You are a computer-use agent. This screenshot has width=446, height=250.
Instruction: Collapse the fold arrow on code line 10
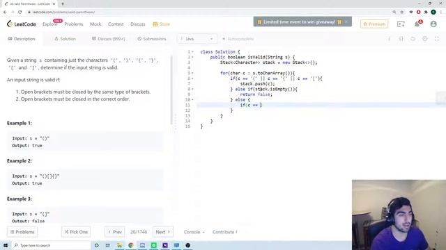pos(192,100)
